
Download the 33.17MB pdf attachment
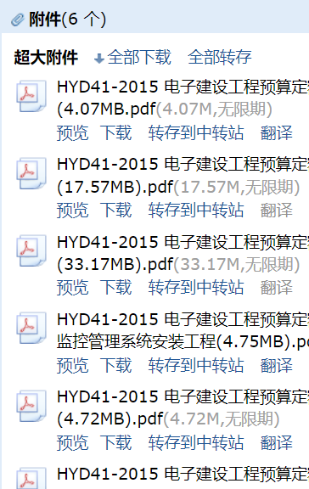point(116,287)
